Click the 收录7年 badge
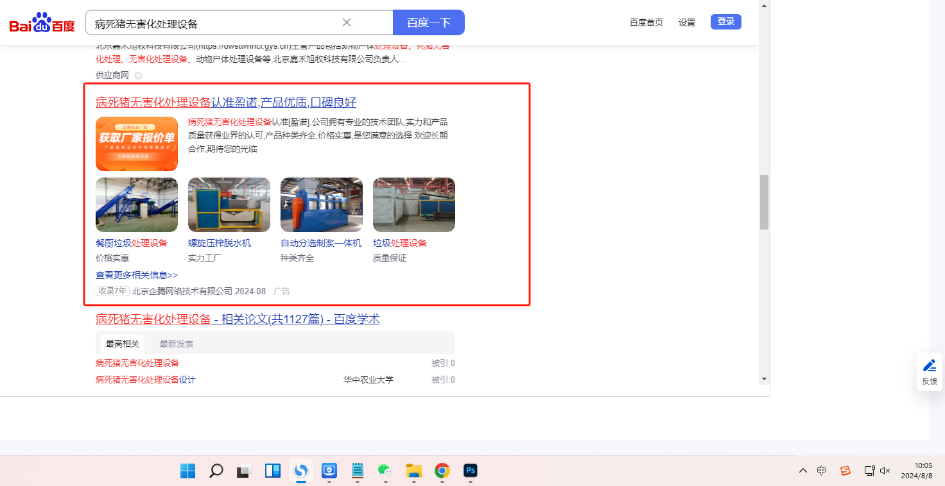Image resolution: width=945 pixels, height=486 pixels. point(112,291)
